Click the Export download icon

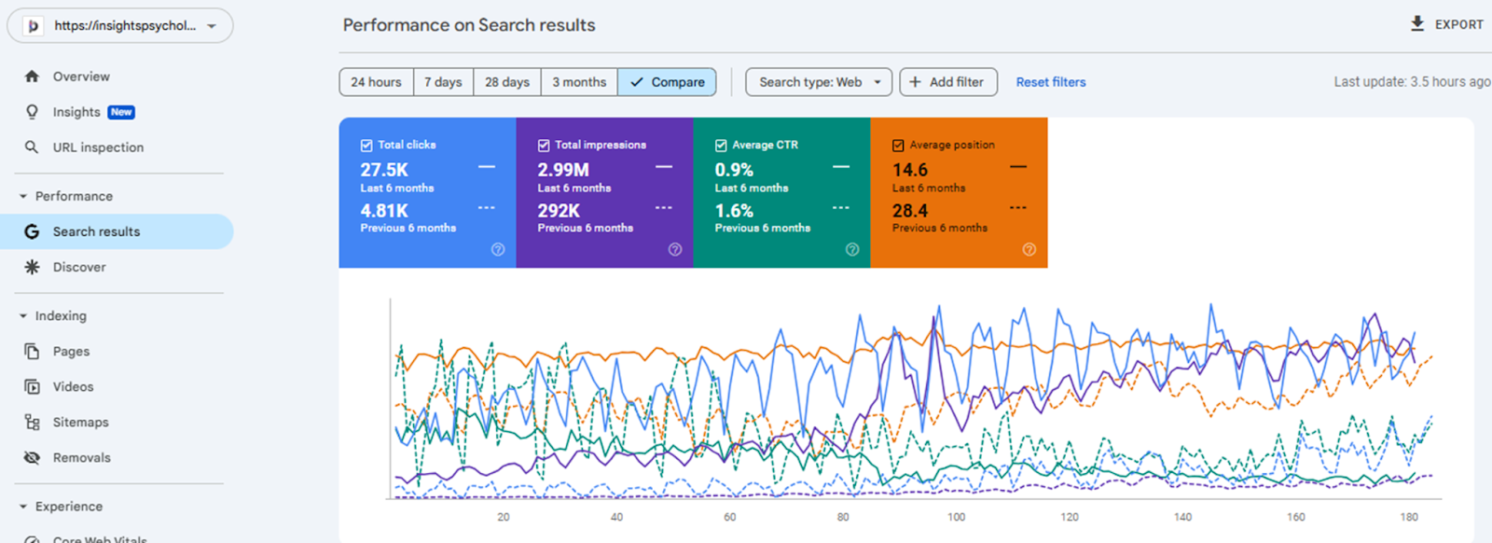point(1417,24)
